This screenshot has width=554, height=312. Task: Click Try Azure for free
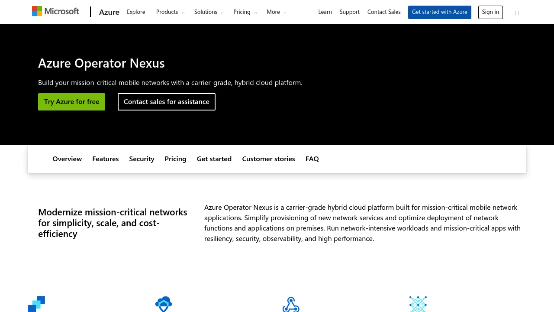click(71, 102)
